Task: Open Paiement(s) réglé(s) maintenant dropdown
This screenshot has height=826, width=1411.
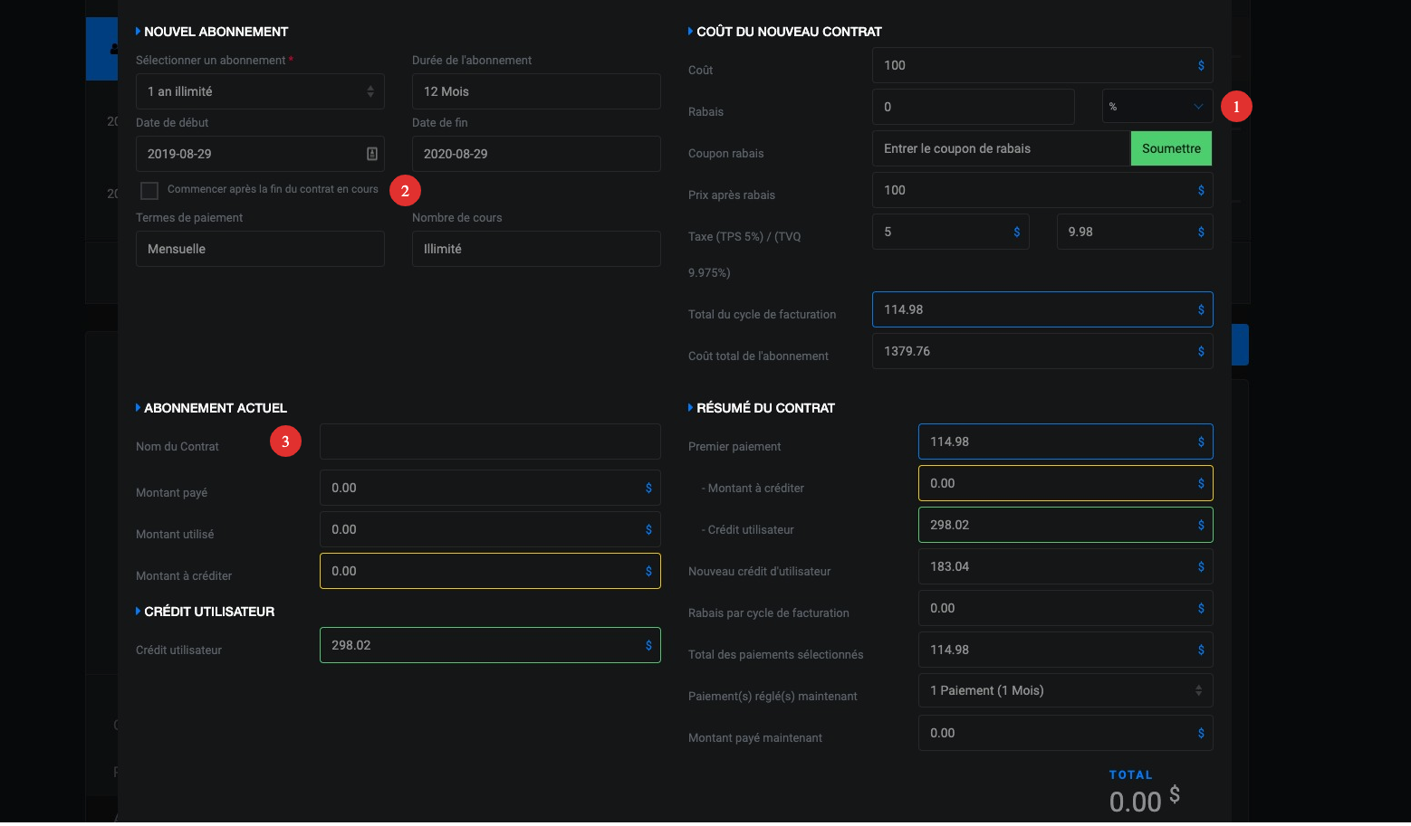Action: pos(1064,691)
